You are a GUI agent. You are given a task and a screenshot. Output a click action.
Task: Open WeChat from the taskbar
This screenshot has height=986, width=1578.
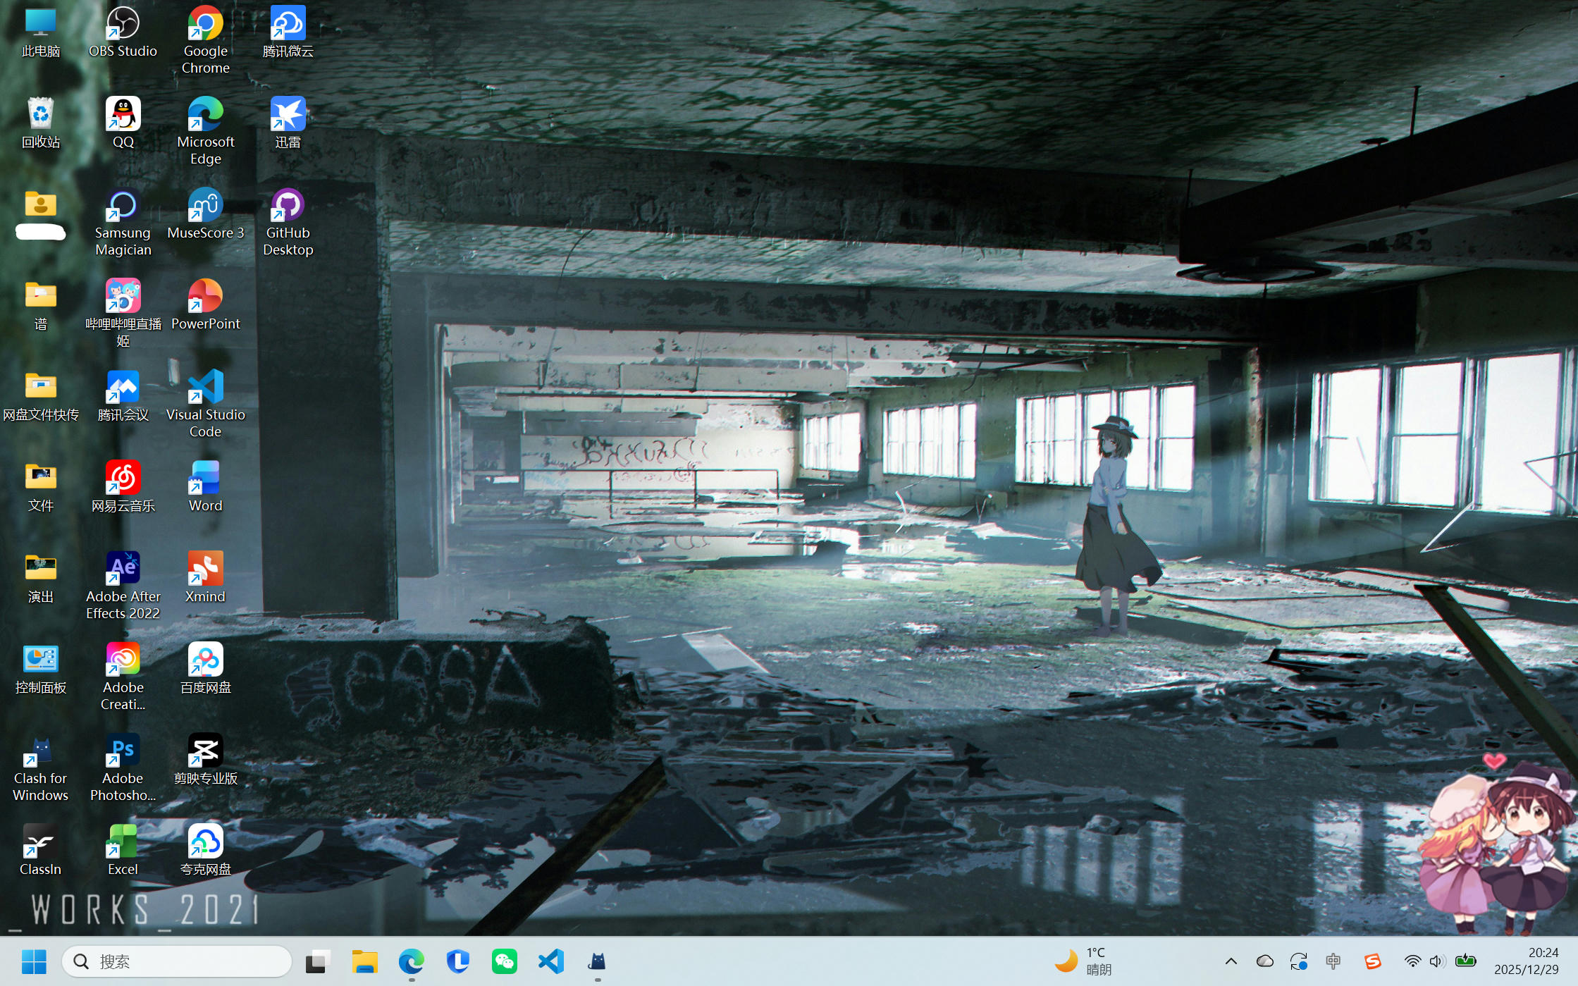coord(505,961)
